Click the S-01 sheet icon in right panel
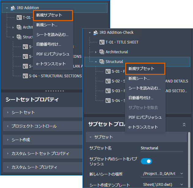193x188 pixels. 108,71
